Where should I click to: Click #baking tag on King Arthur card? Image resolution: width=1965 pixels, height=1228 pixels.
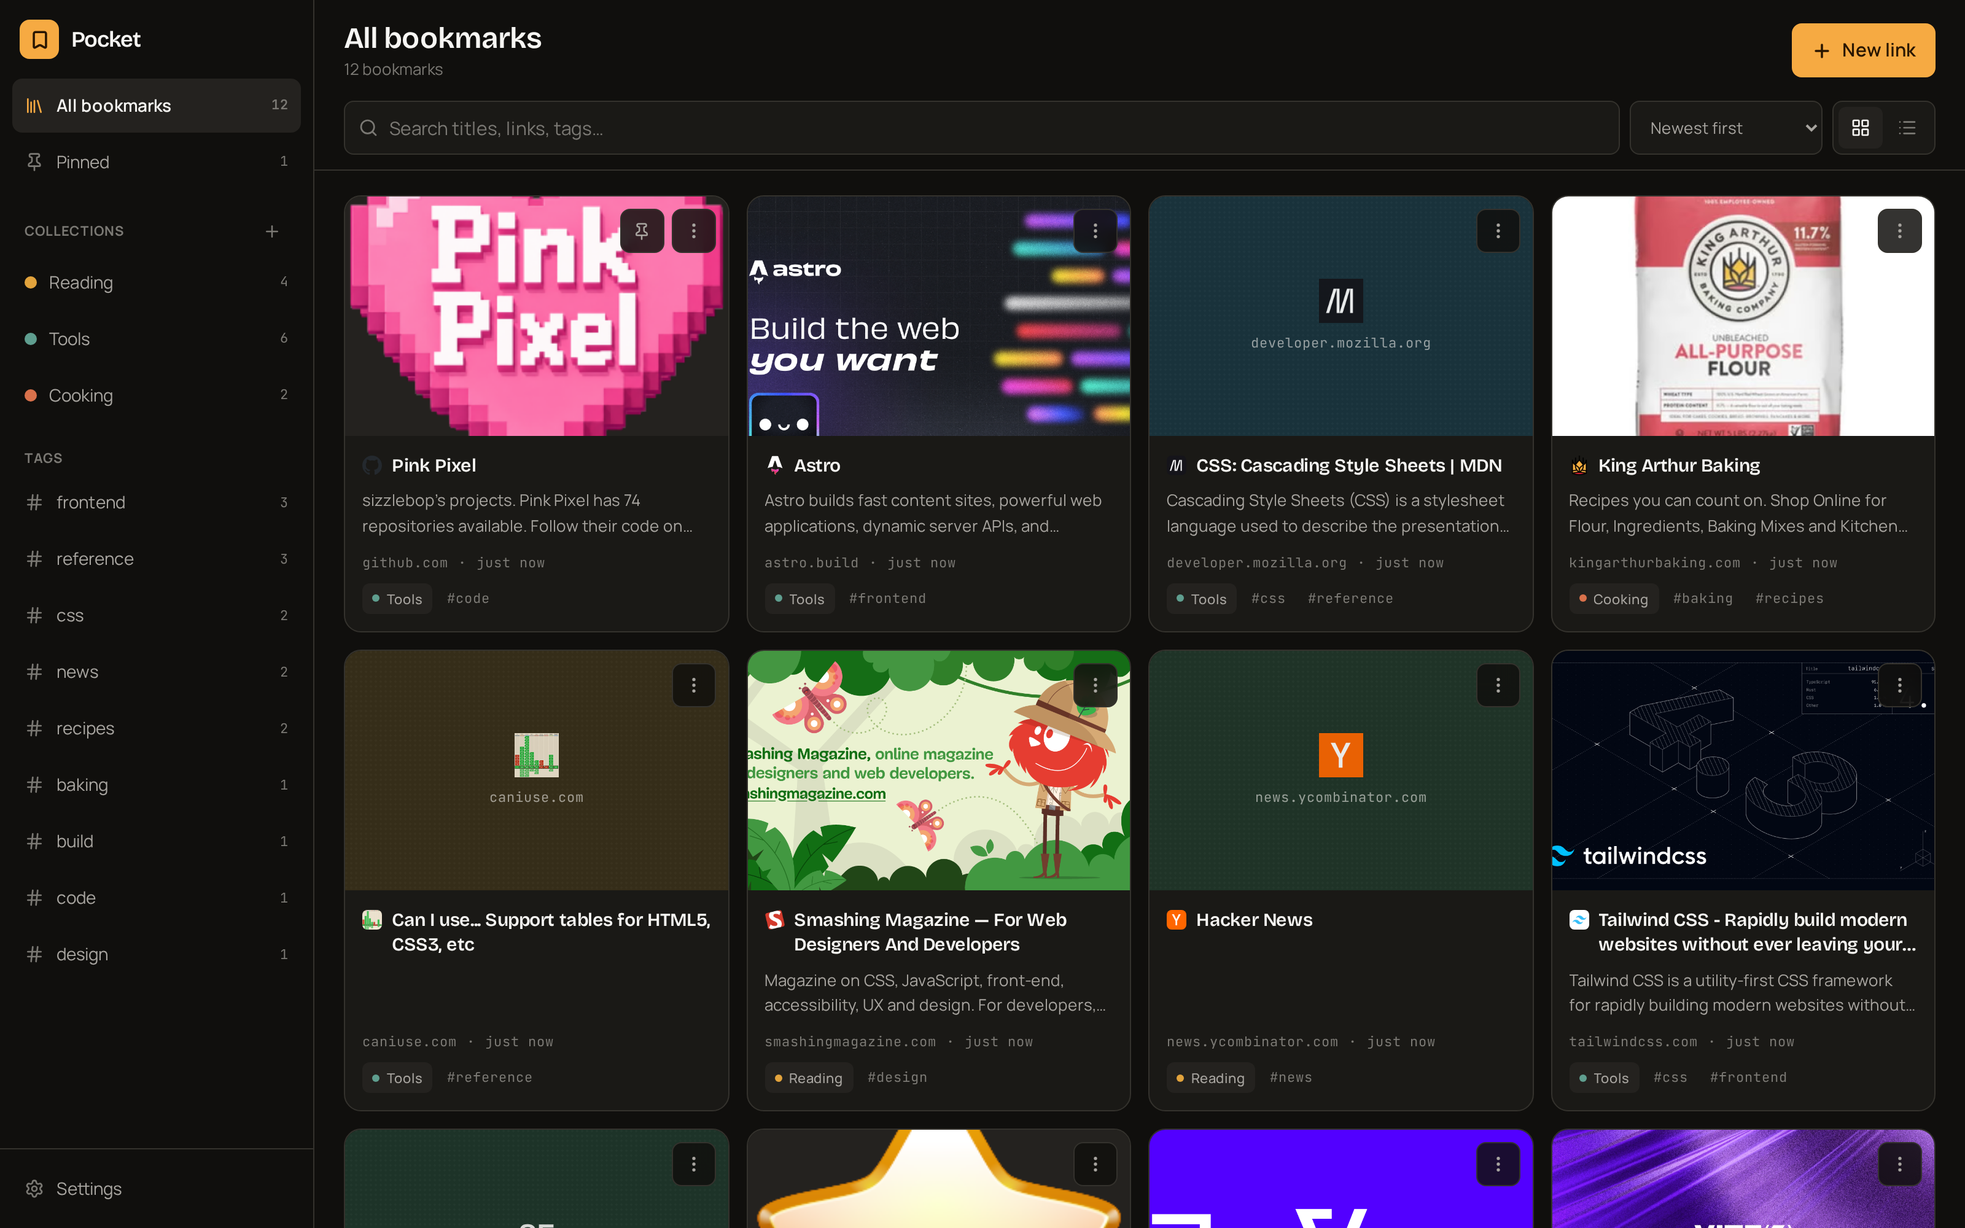(x=1703, y=599)
